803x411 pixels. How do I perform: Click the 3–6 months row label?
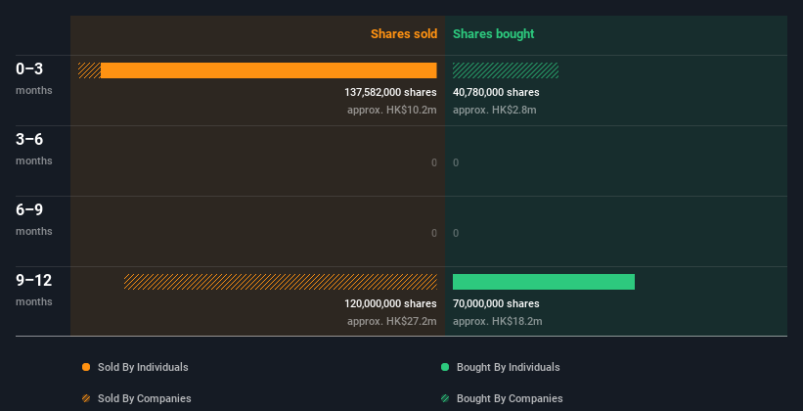pyautogui.click(x=34, y=149)
